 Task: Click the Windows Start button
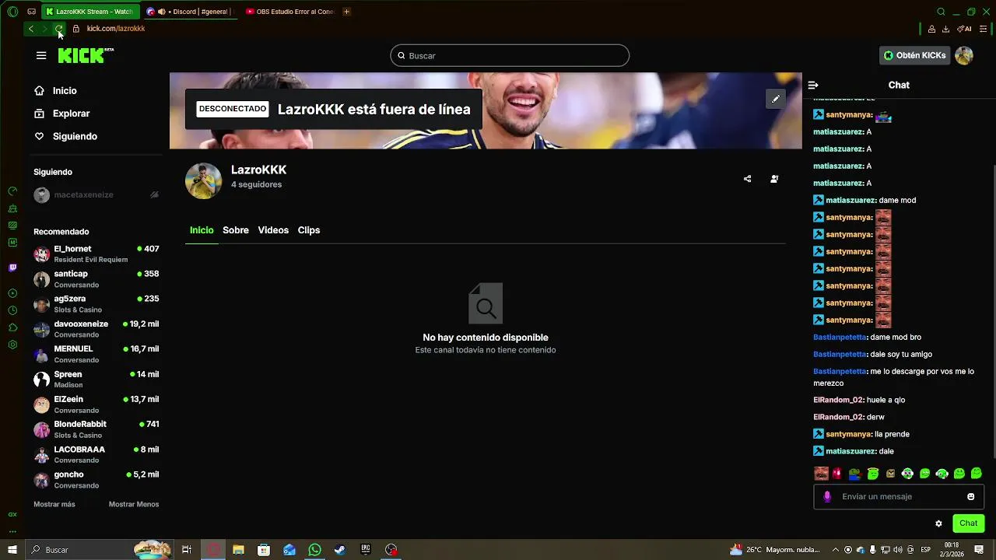tap(12, 550)
